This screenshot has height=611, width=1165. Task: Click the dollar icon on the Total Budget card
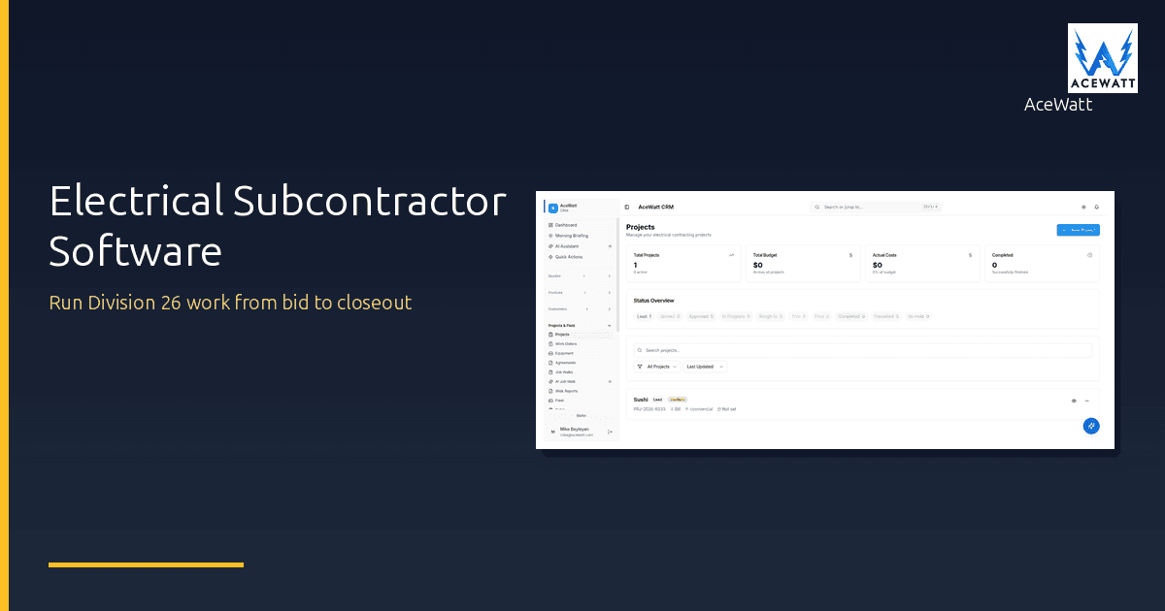click(x=851, y=255)
